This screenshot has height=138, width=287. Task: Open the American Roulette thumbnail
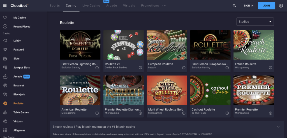click(x=80, y=90)
